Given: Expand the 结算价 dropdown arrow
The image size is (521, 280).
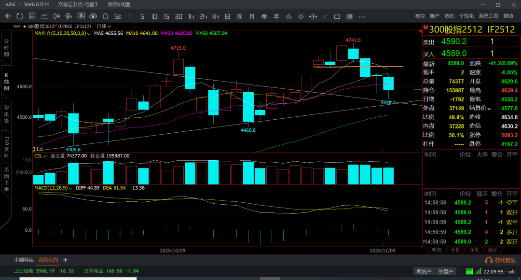Looking at the screenshot, I should click(x=489, y=109).
